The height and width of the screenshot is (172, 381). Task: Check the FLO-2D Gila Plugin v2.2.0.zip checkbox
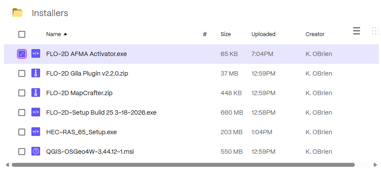point(22,73)
